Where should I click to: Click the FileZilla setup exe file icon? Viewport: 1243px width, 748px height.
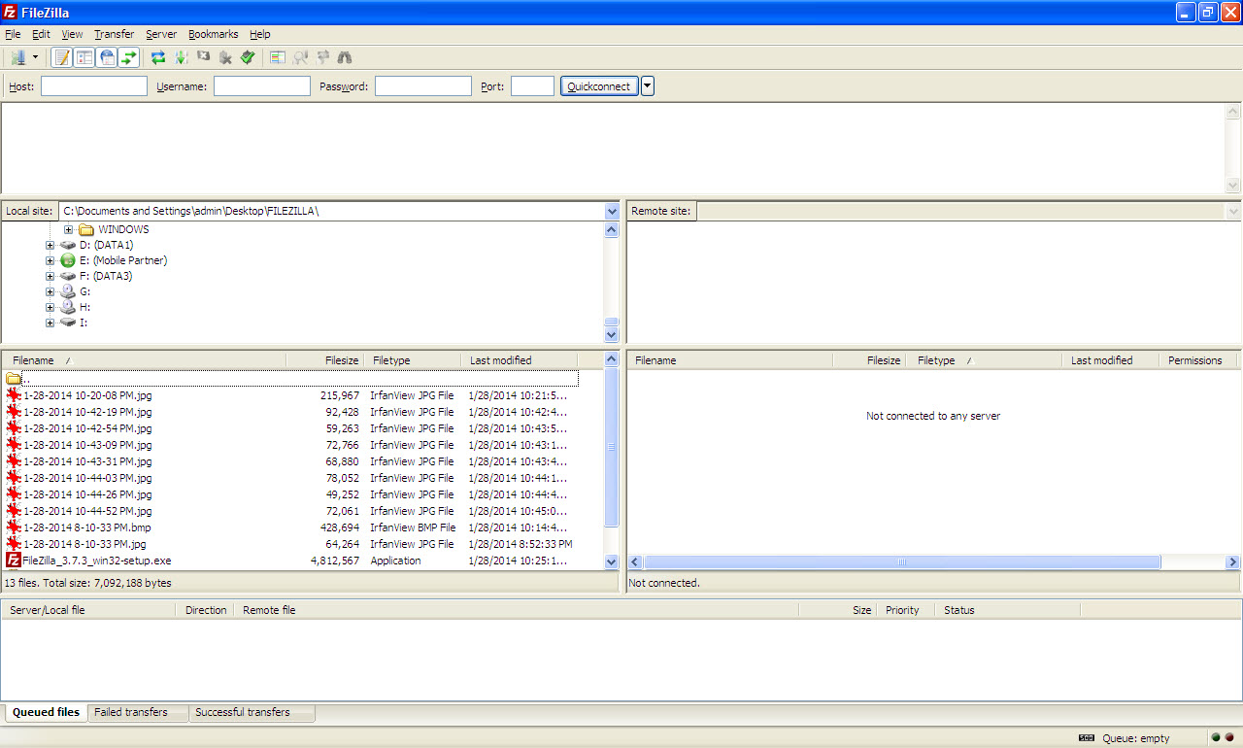(14, 561)
